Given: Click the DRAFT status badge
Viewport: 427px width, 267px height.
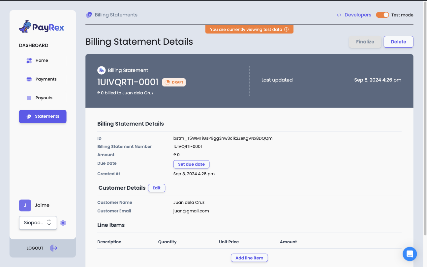Looking at the screenshot, I should click(x=174, y=82).
